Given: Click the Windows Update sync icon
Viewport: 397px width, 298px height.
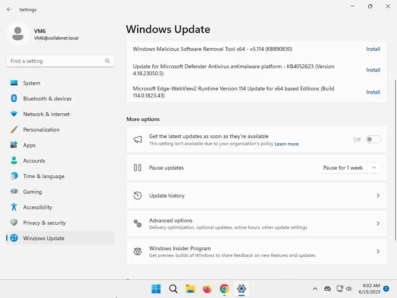Looking at the screenshot, I should coord(14,238).
